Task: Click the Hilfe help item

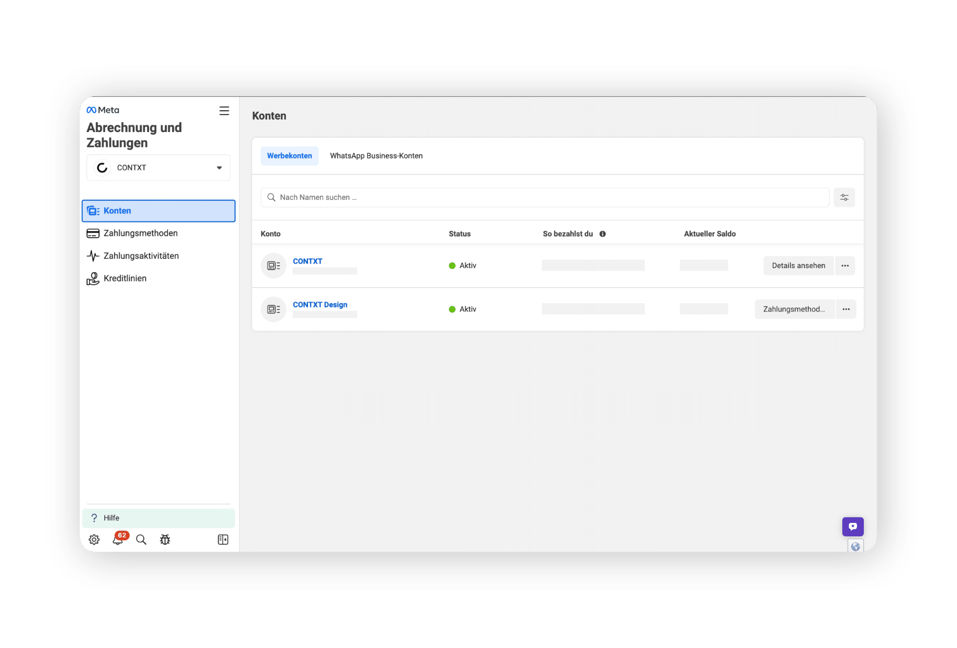Action: click(x=159, y=518)
